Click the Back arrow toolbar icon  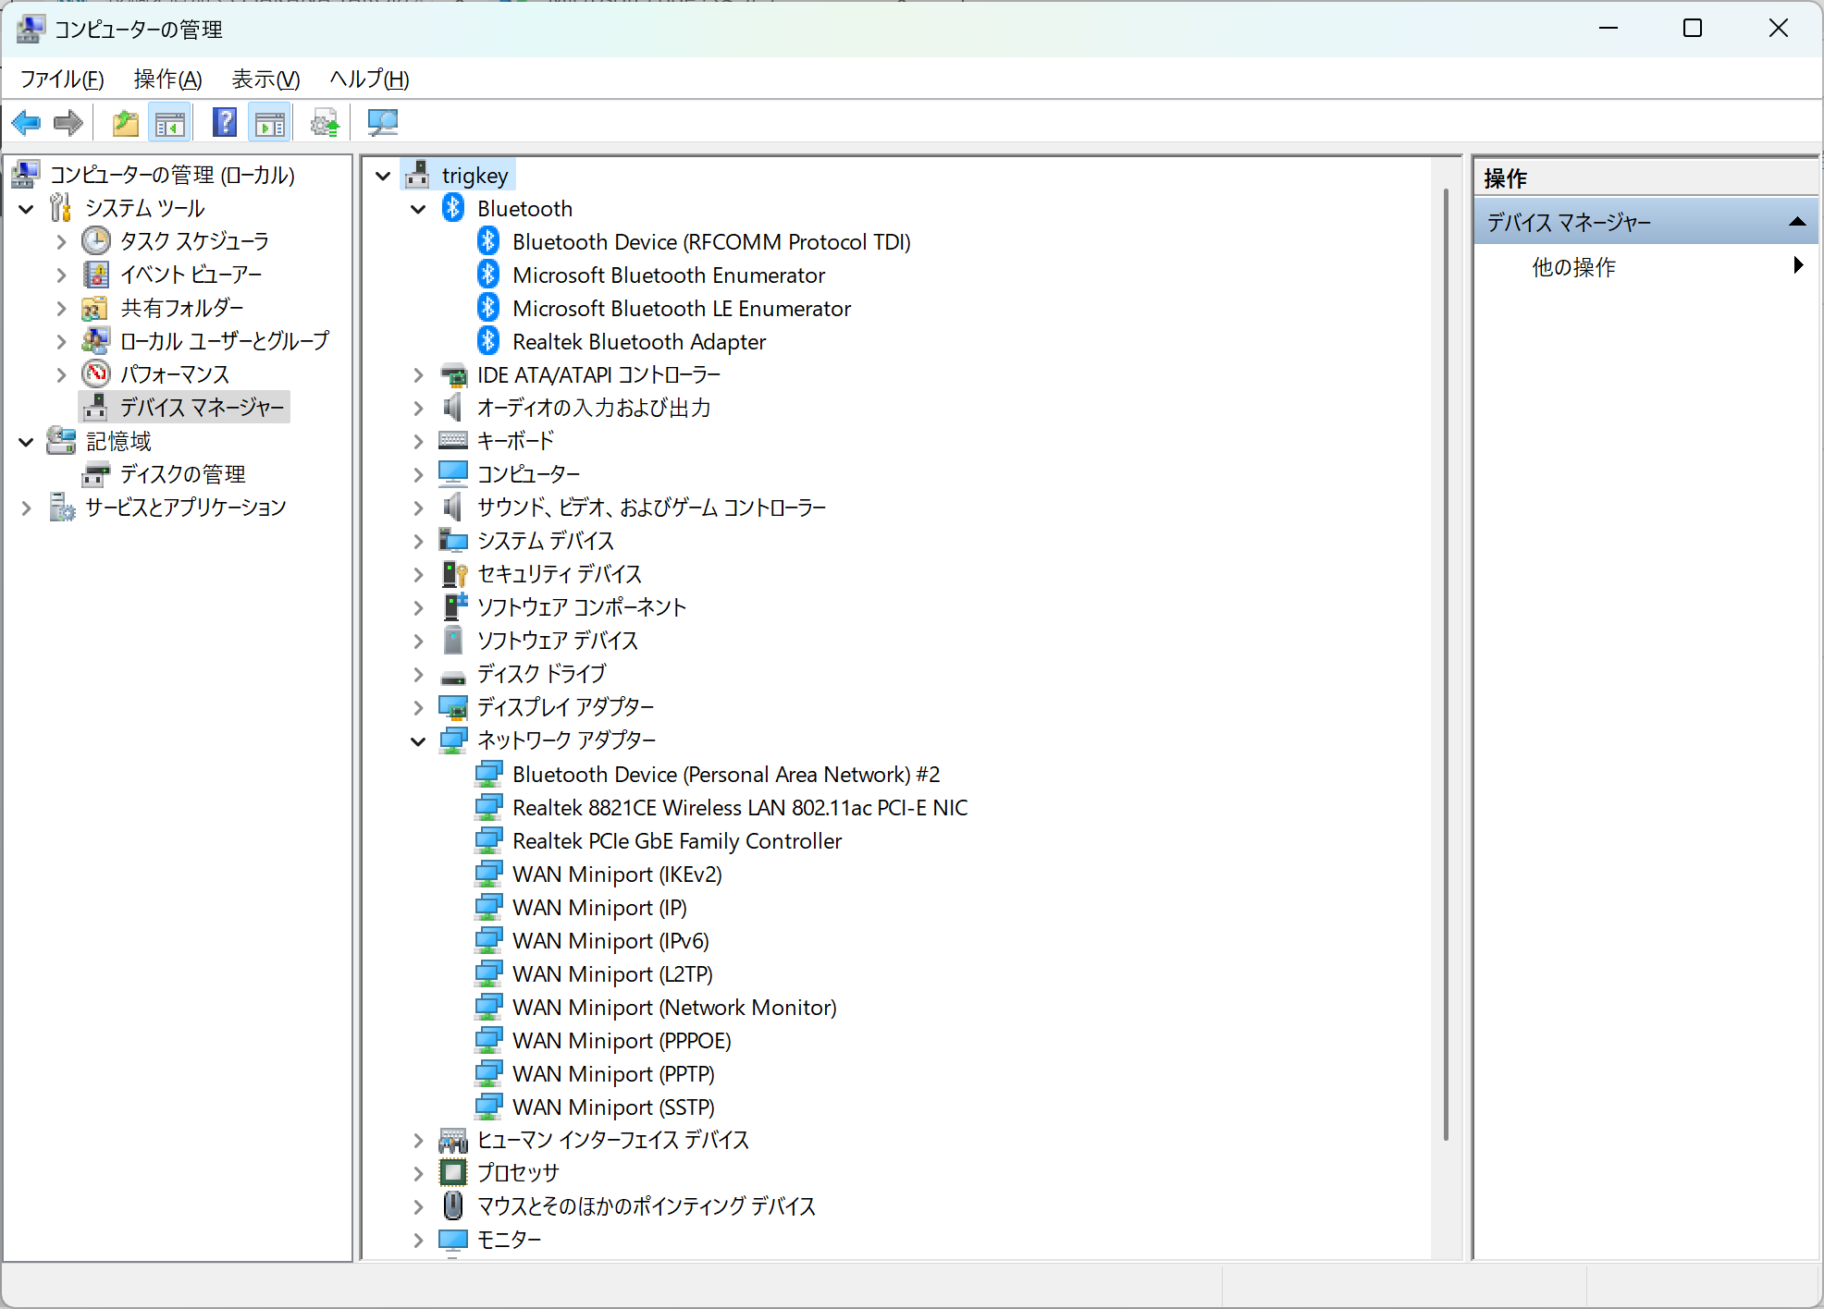[x=26, y=123]
